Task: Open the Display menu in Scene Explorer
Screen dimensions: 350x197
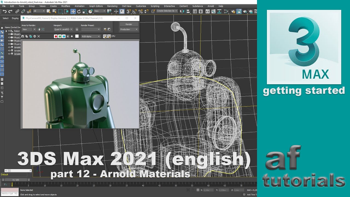Action: 15,18
